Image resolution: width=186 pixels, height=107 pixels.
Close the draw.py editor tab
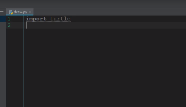click(30, 12)
